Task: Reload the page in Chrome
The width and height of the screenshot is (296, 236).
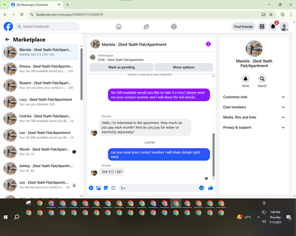Action: tap(22, 15)
